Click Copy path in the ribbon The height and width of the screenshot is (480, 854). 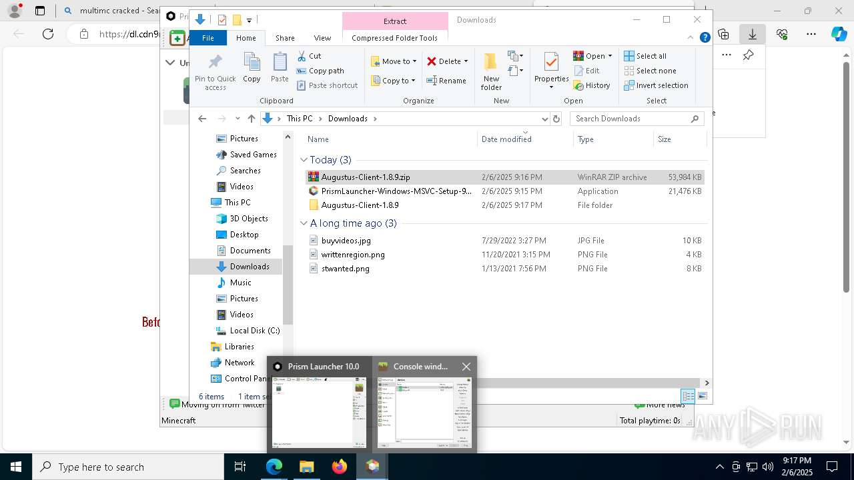tap(320, 71)
